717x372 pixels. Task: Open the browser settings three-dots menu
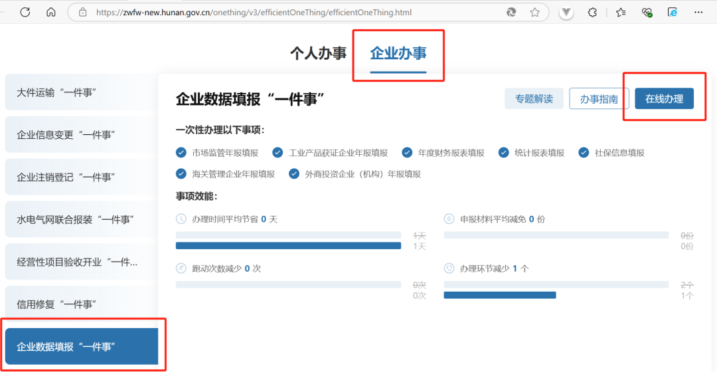698,12
